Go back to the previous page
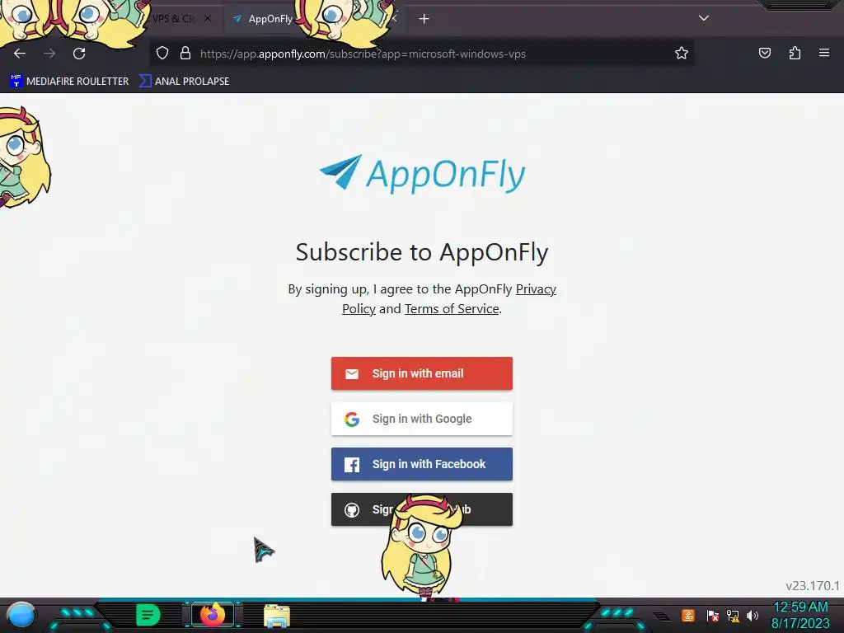844x633 pixels. tap(20, 54)
